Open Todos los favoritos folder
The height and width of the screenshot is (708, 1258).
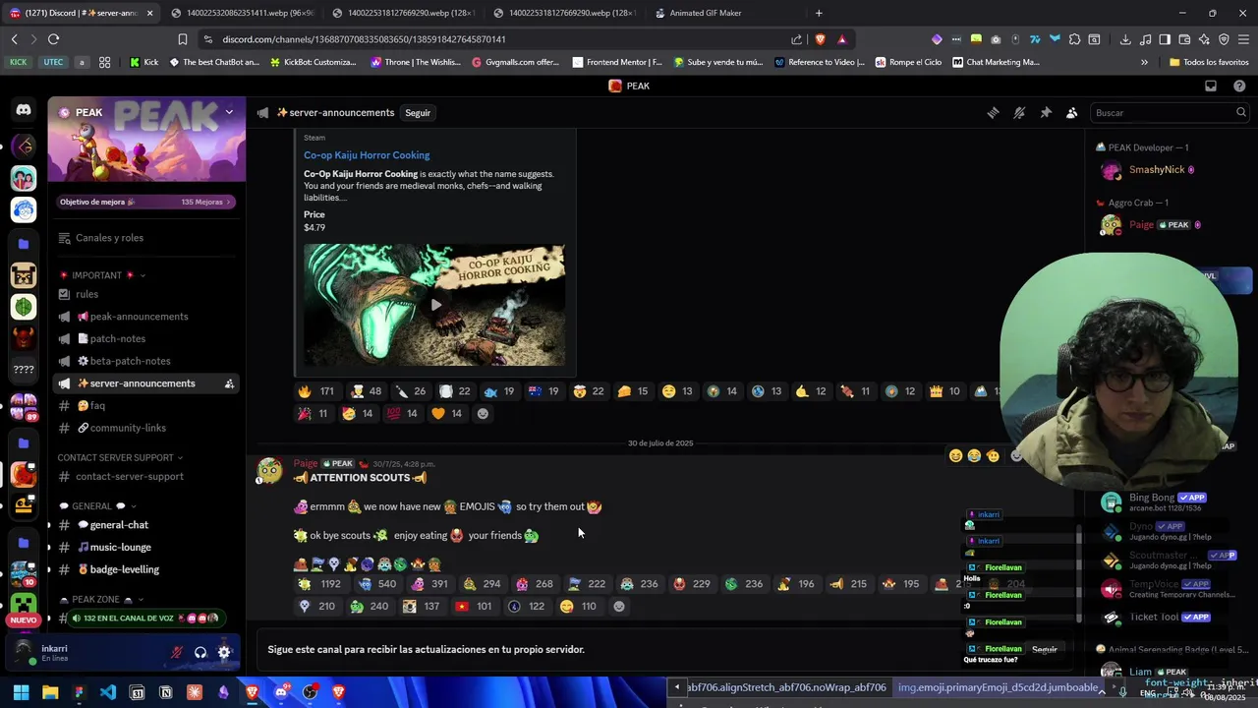tap(1209, 62)
